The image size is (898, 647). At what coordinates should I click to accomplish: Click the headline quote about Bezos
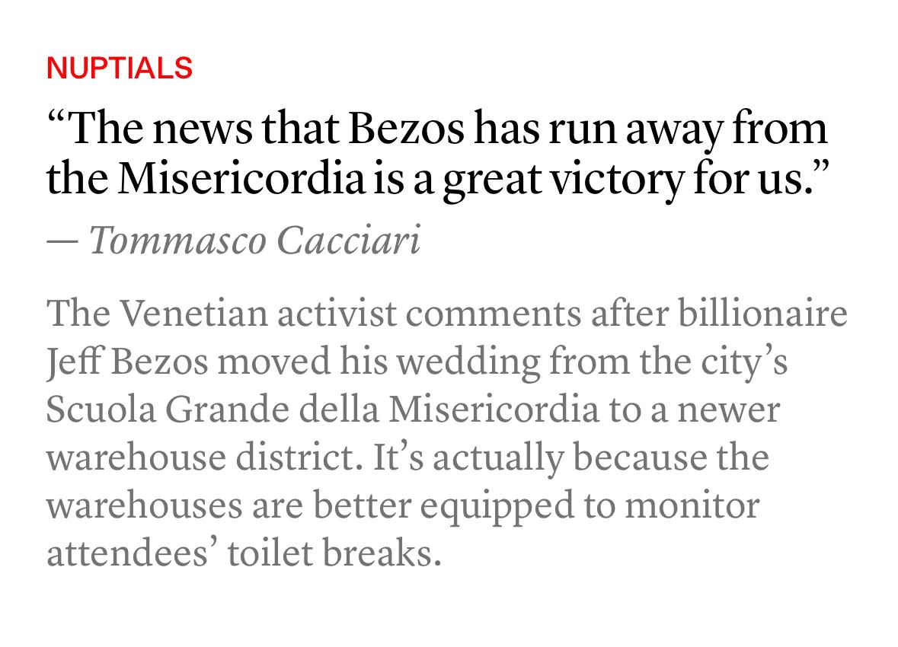click(437, 153)
